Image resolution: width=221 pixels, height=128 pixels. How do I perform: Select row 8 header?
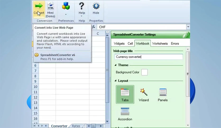(x=35, y=76)
